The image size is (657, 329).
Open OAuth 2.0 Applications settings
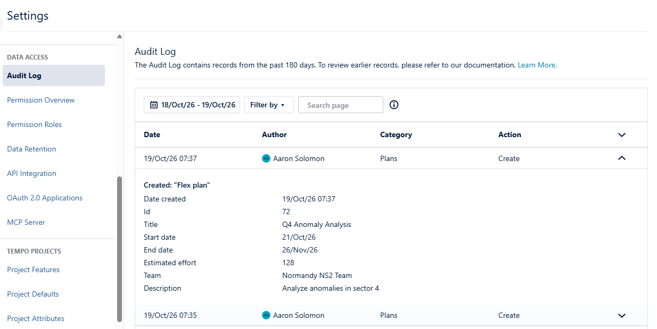coord(45,198)
